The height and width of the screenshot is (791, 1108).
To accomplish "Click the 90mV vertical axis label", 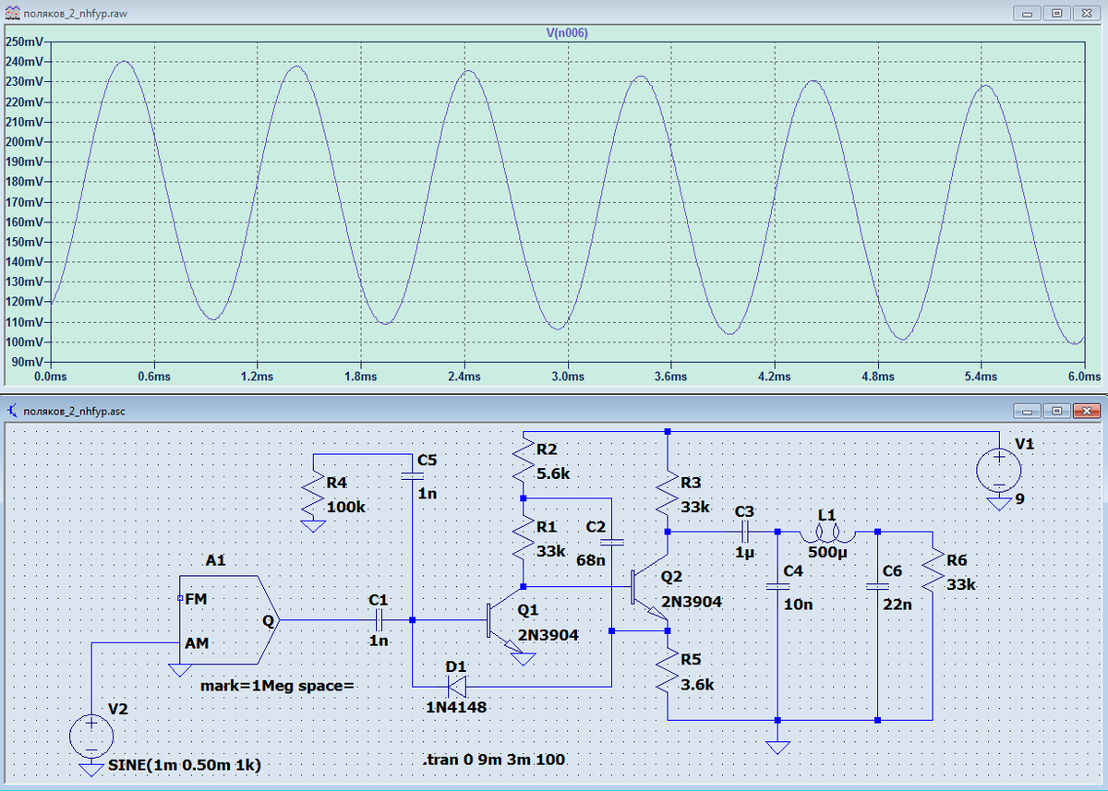I will tap(26, 362).
